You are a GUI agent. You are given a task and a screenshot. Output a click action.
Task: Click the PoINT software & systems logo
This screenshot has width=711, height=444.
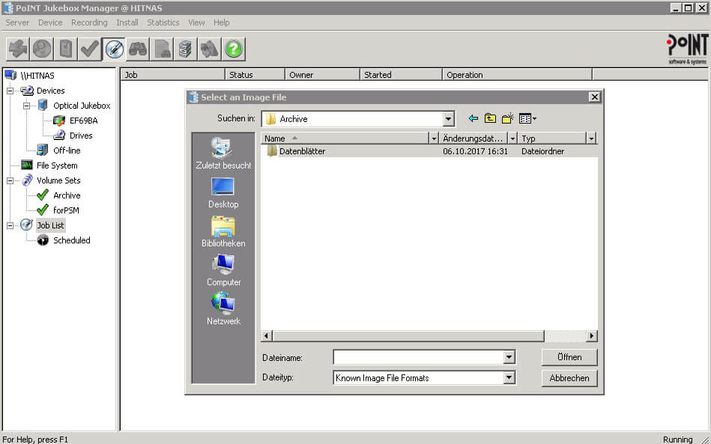[x=687, y=49]
